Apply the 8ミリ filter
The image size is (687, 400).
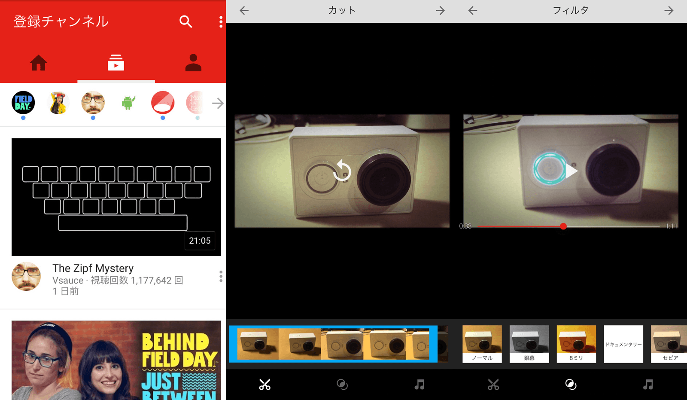(576, 344)
